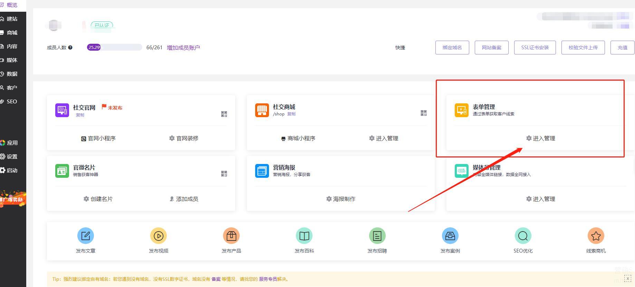Select 数据 in the left sidebar
The width and height of the screenshot is (635, 287).
[12, 74]
